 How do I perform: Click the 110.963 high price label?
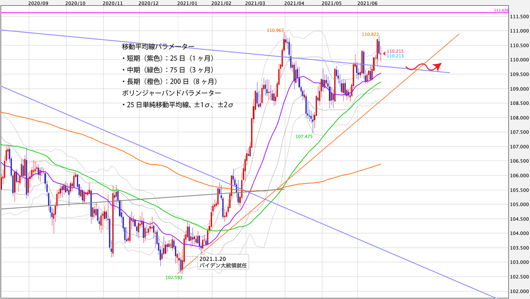click(x=275, y=31)
